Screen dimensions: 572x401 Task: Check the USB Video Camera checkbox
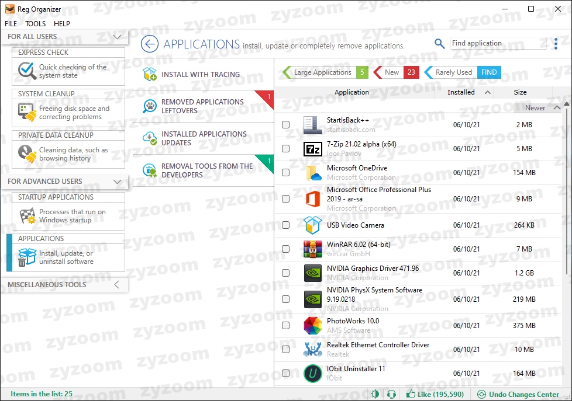coord(285,225)
